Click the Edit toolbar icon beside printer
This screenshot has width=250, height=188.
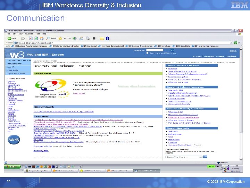(94, 38)
